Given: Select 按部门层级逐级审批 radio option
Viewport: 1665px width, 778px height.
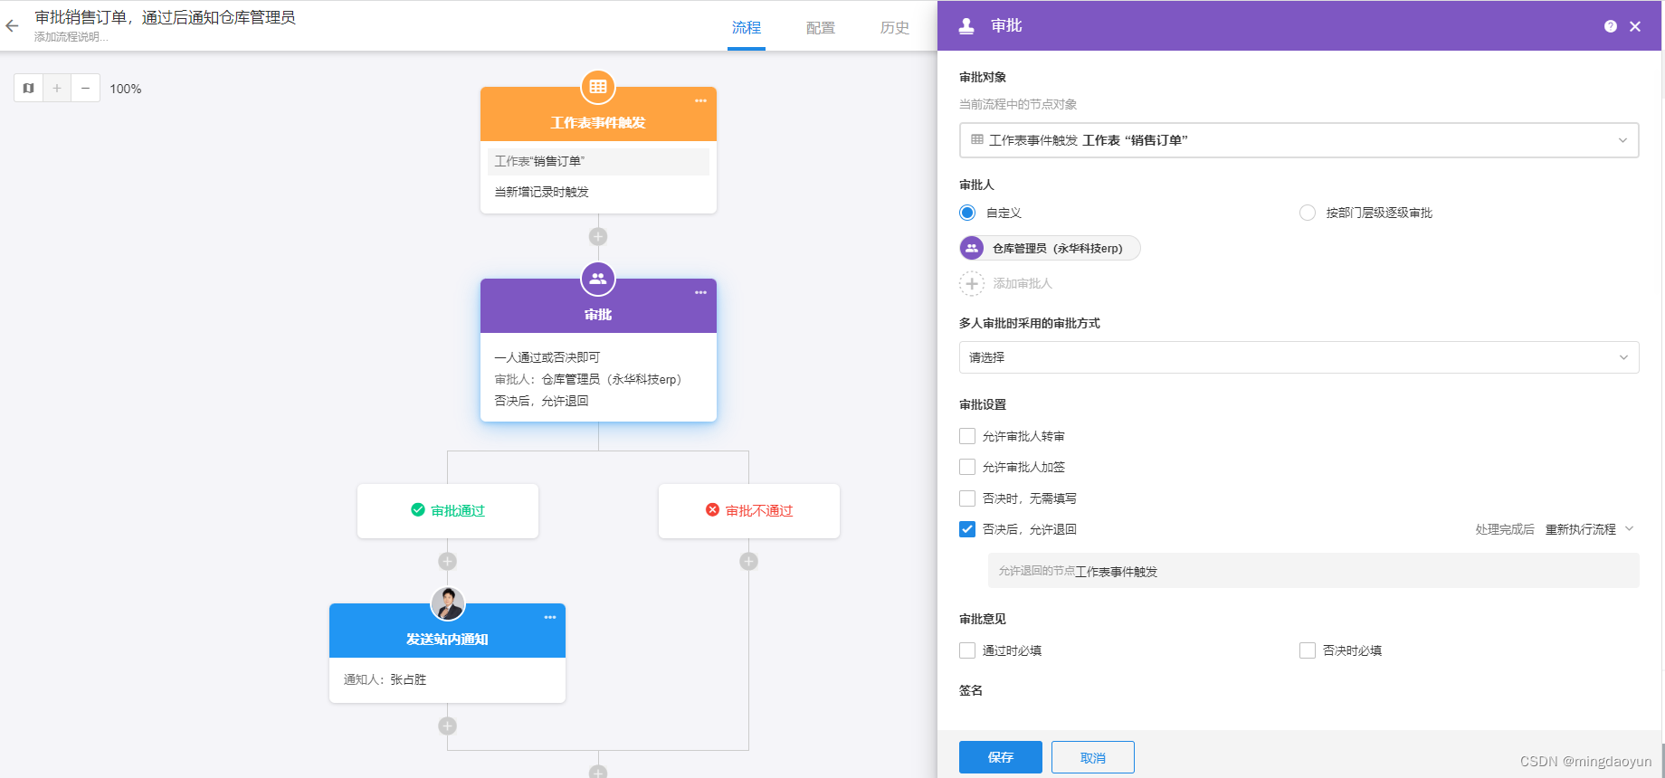Looking at the screenshot, I should coord(1308,213).
